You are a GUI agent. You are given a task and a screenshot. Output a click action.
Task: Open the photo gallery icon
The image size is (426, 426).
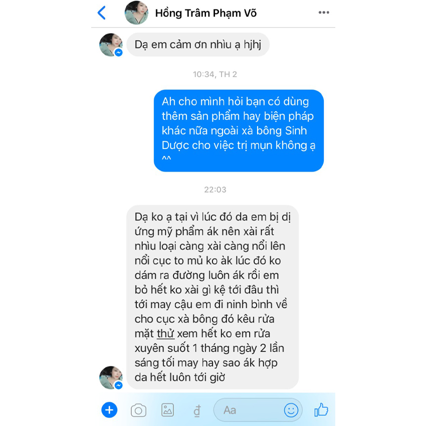167,410
